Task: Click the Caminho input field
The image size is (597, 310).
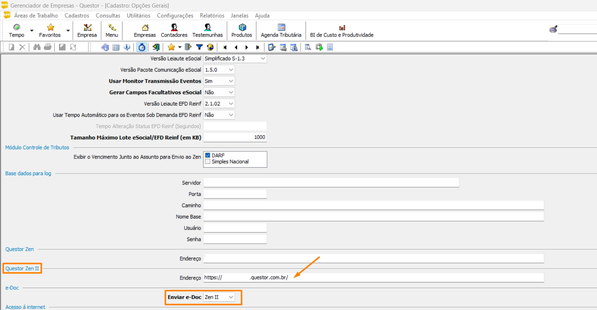Action: coord(374,205)
